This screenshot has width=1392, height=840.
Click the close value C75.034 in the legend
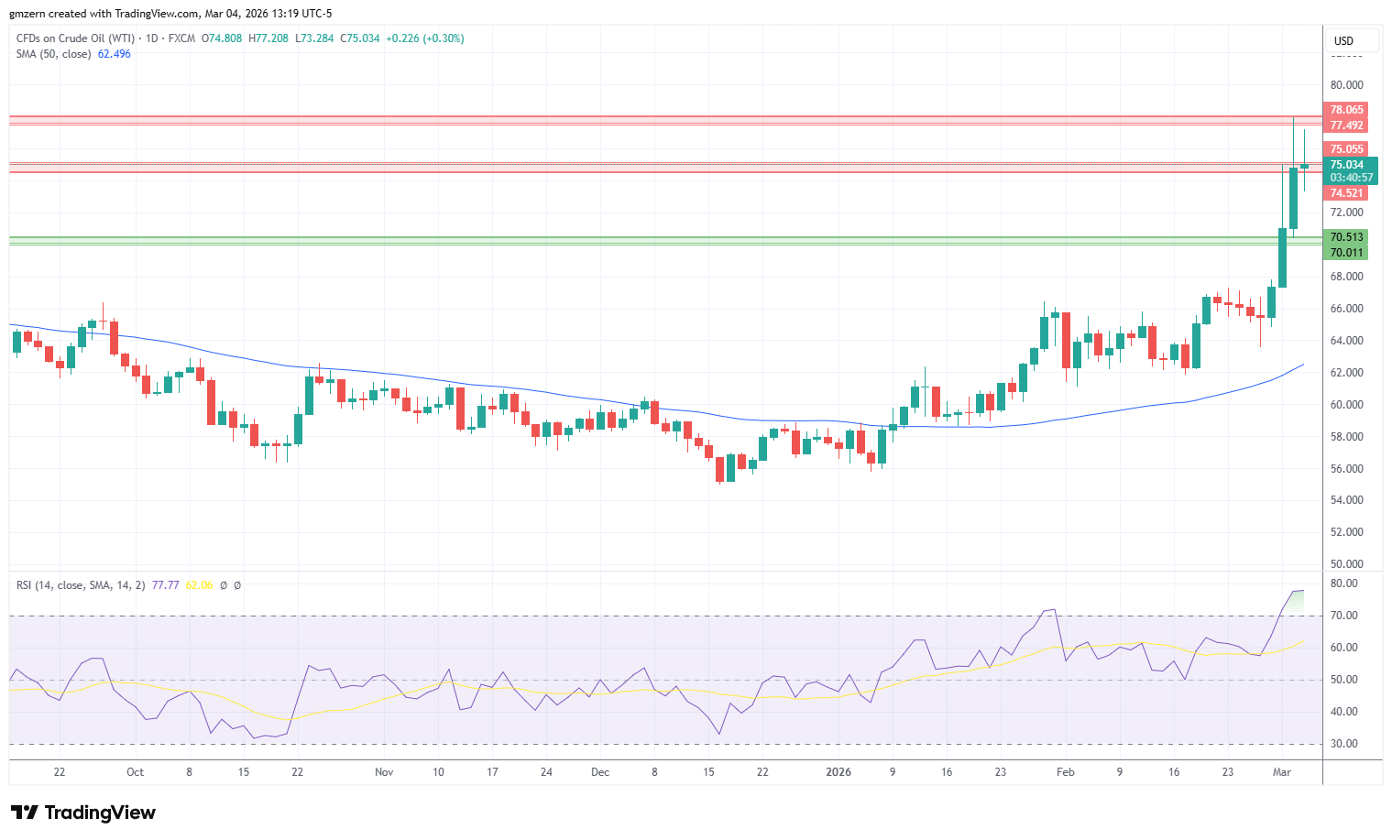click(360, 38)
